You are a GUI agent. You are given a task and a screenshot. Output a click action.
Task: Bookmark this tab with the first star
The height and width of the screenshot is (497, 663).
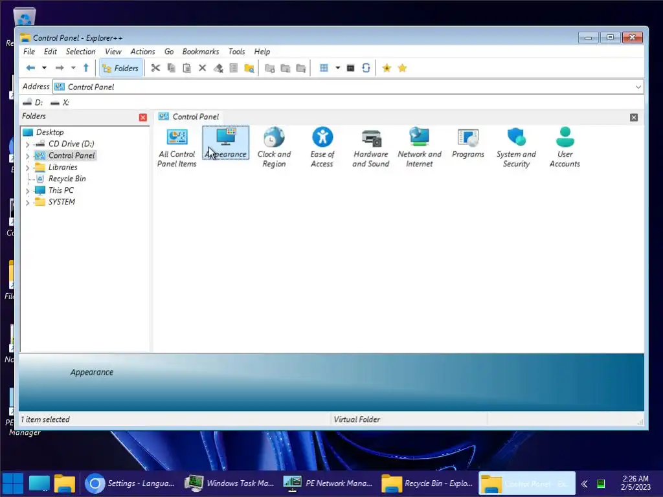(387, 68)
